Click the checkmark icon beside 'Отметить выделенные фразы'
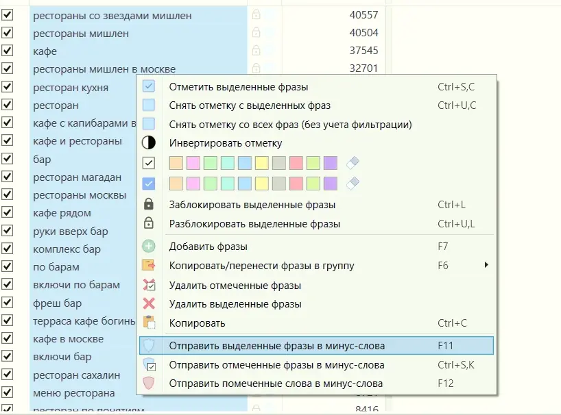 coord(148,86)
